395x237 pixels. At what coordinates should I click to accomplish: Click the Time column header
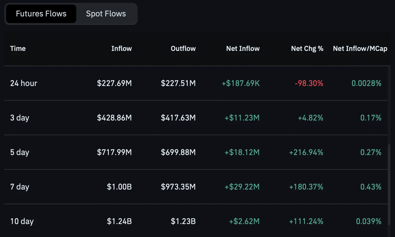[x=18, y=49]
